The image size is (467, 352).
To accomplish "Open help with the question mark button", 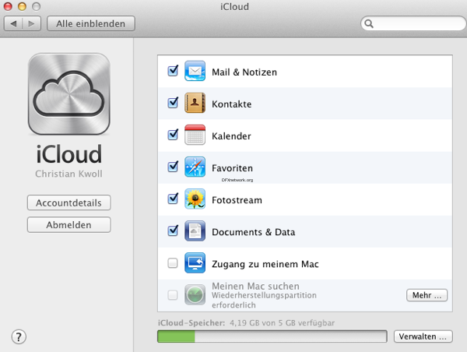I will click(19, 337).
